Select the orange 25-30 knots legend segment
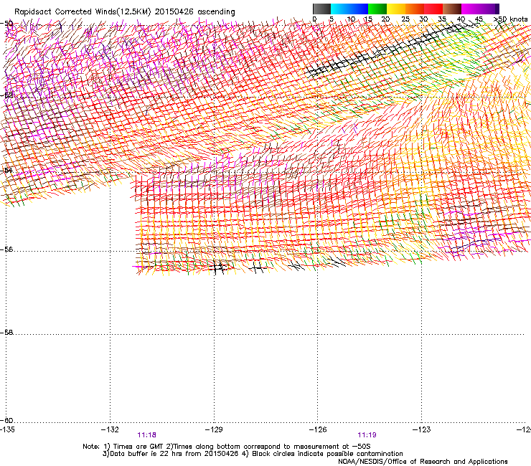Image resolution: width=531 pixels, height=466 pixels. [x=415, y=9]
